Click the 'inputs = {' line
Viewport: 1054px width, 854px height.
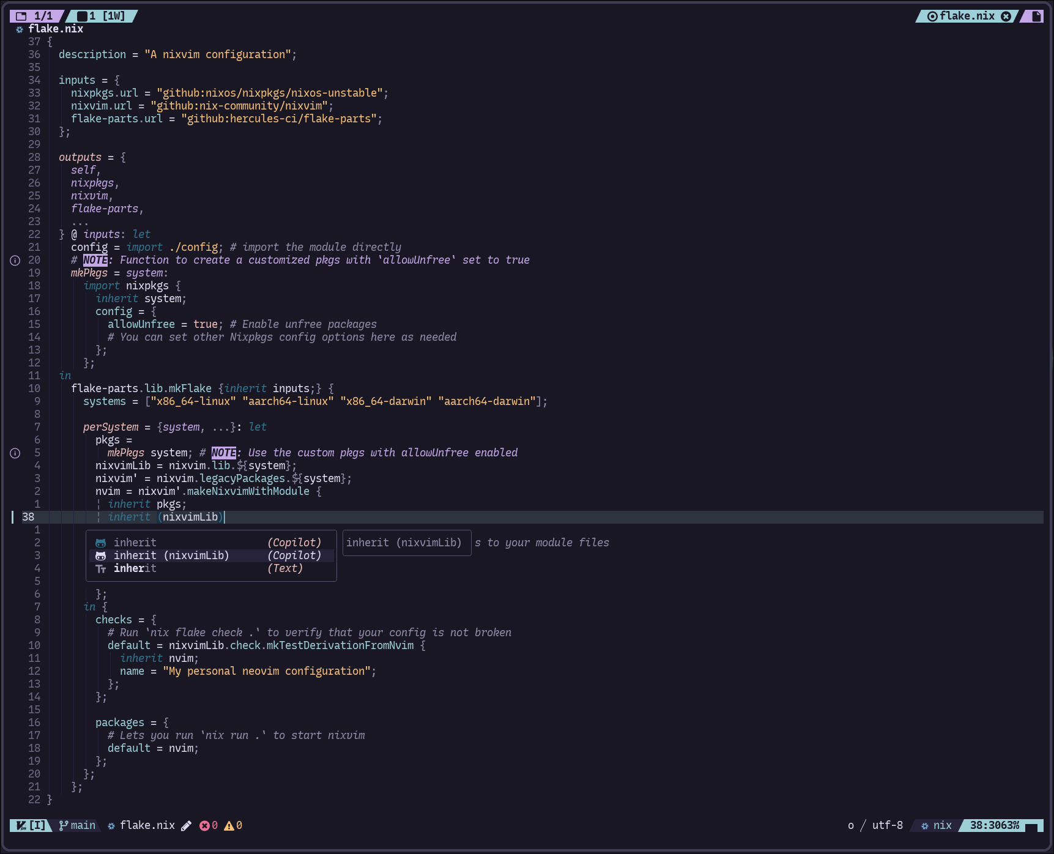[89, 80]
